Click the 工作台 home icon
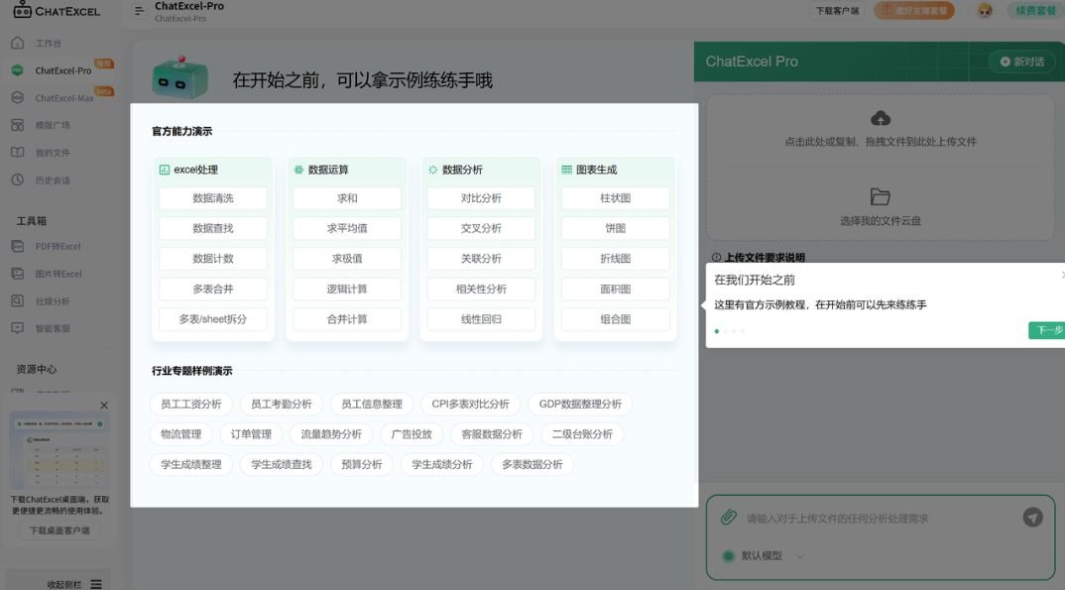This screenshot has width=1065, height=590. tap(17, 44)
